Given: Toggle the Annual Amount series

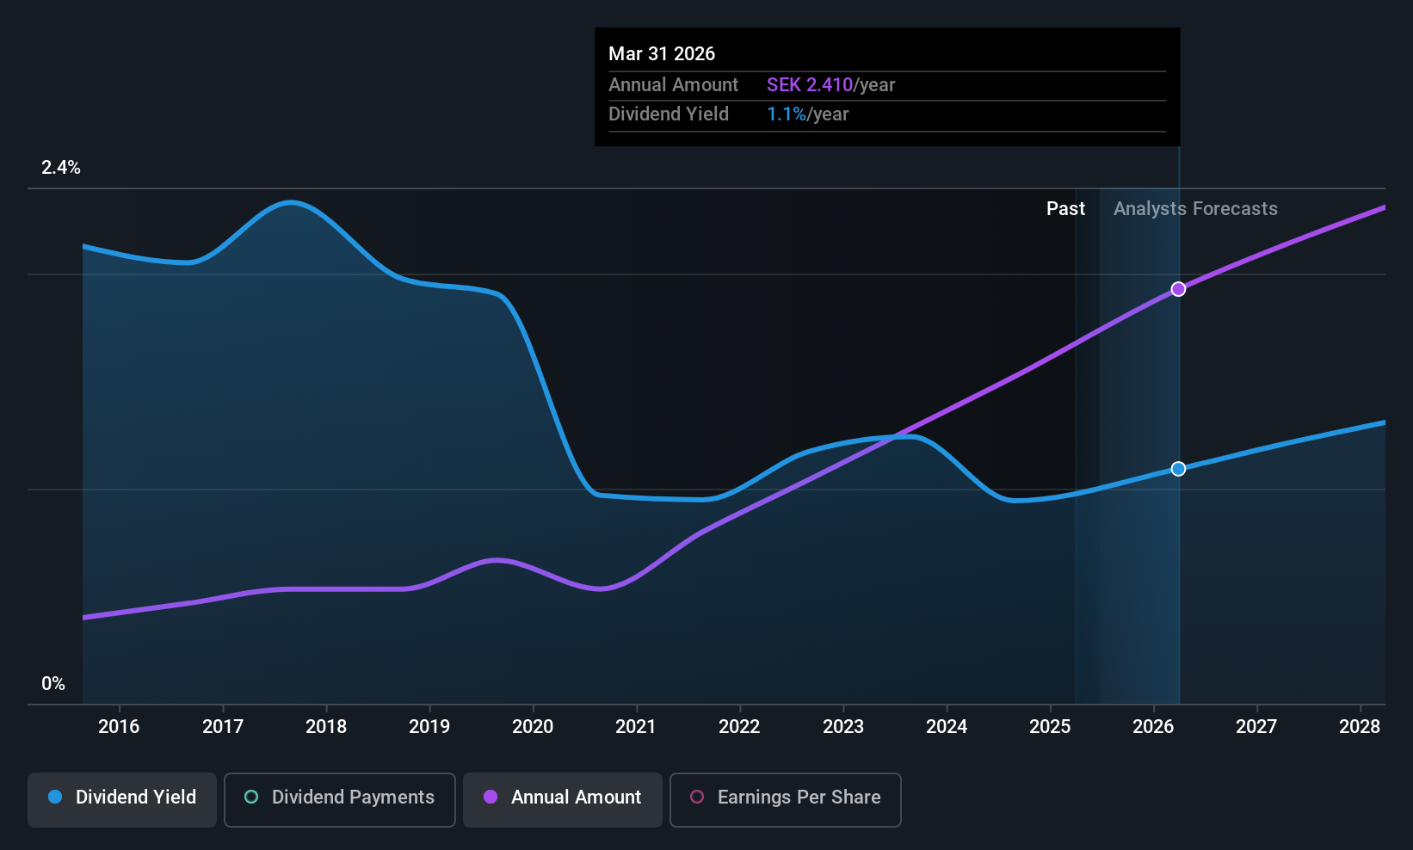Looking at the screenshot, I should pyautogui.click(x=563, y=799).
